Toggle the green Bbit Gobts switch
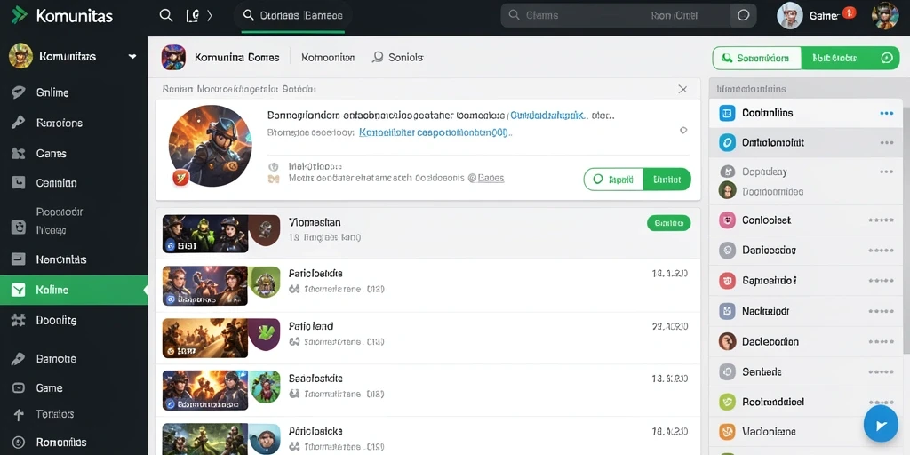910x455 pixels. (850, 58)
